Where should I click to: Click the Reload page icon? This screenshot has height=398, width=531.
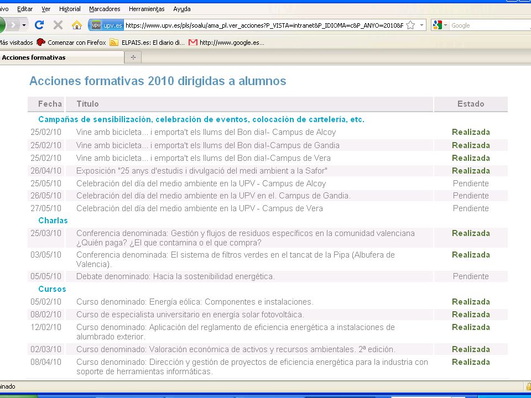tap(39, 25)
